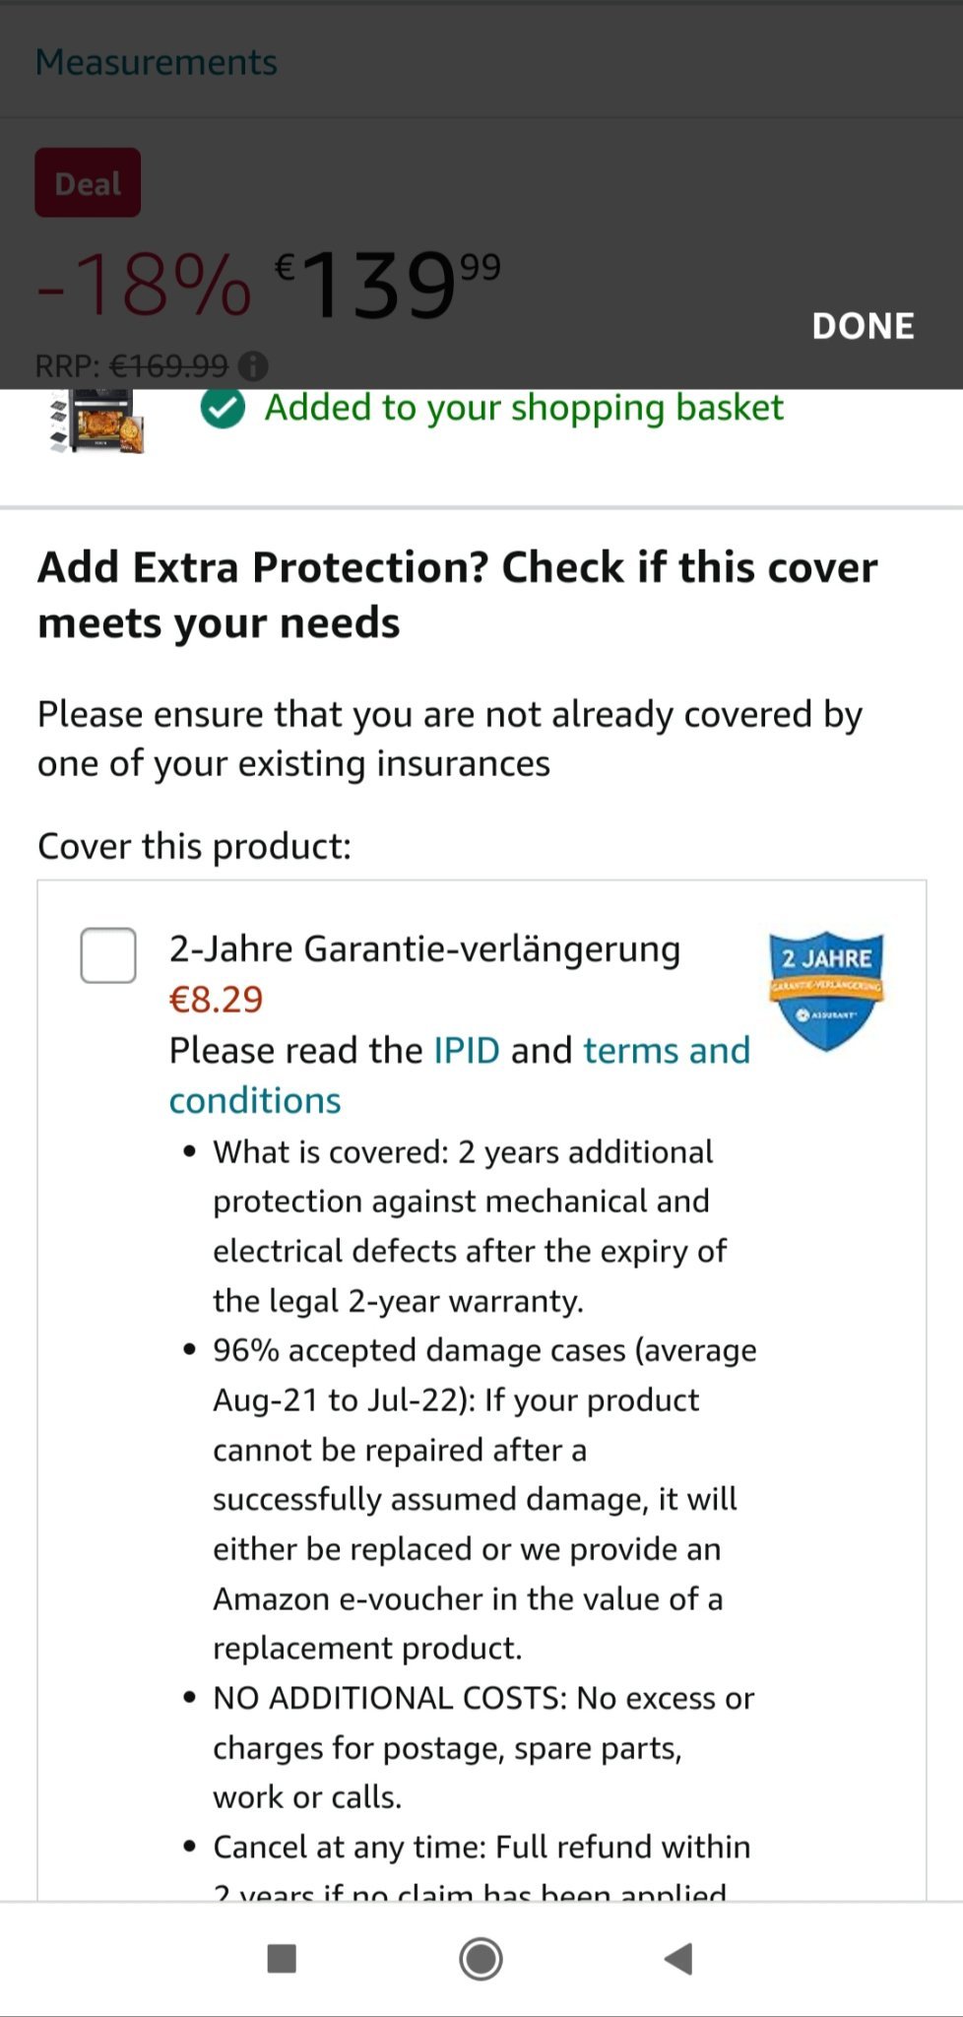Screen dimensions: 963x2017
Task: Tap the -18% discount label
Action: pos(144,286)
